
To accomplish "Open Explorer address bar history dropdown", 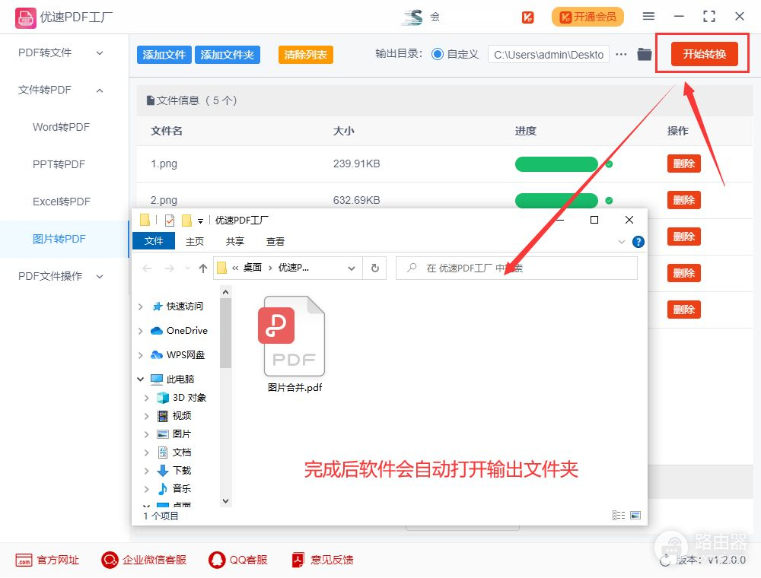I will 352,268.
